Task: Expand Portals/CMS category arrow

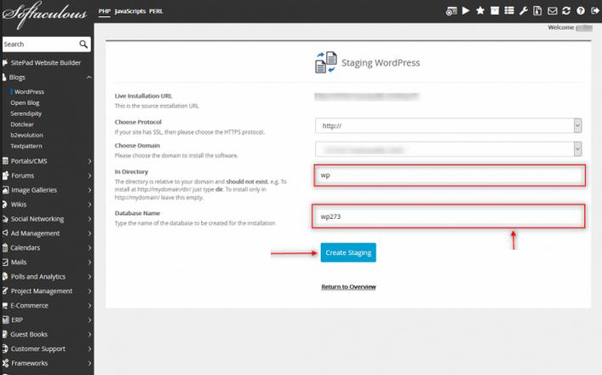Action: point(90,161)
